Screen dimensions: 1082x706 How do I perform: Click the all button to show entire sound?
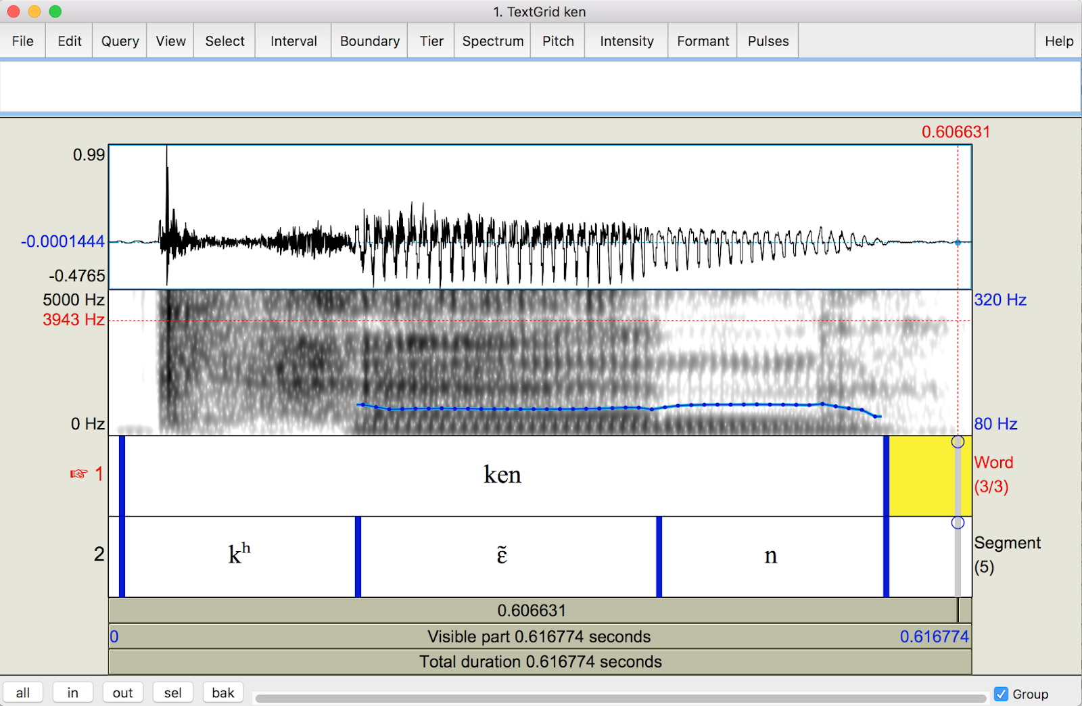[x=22, y=692]
